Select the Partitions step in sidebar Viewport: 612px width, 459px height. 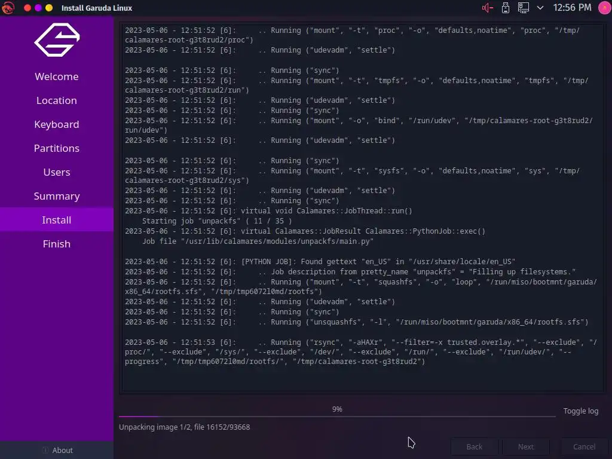click(57, 148)
